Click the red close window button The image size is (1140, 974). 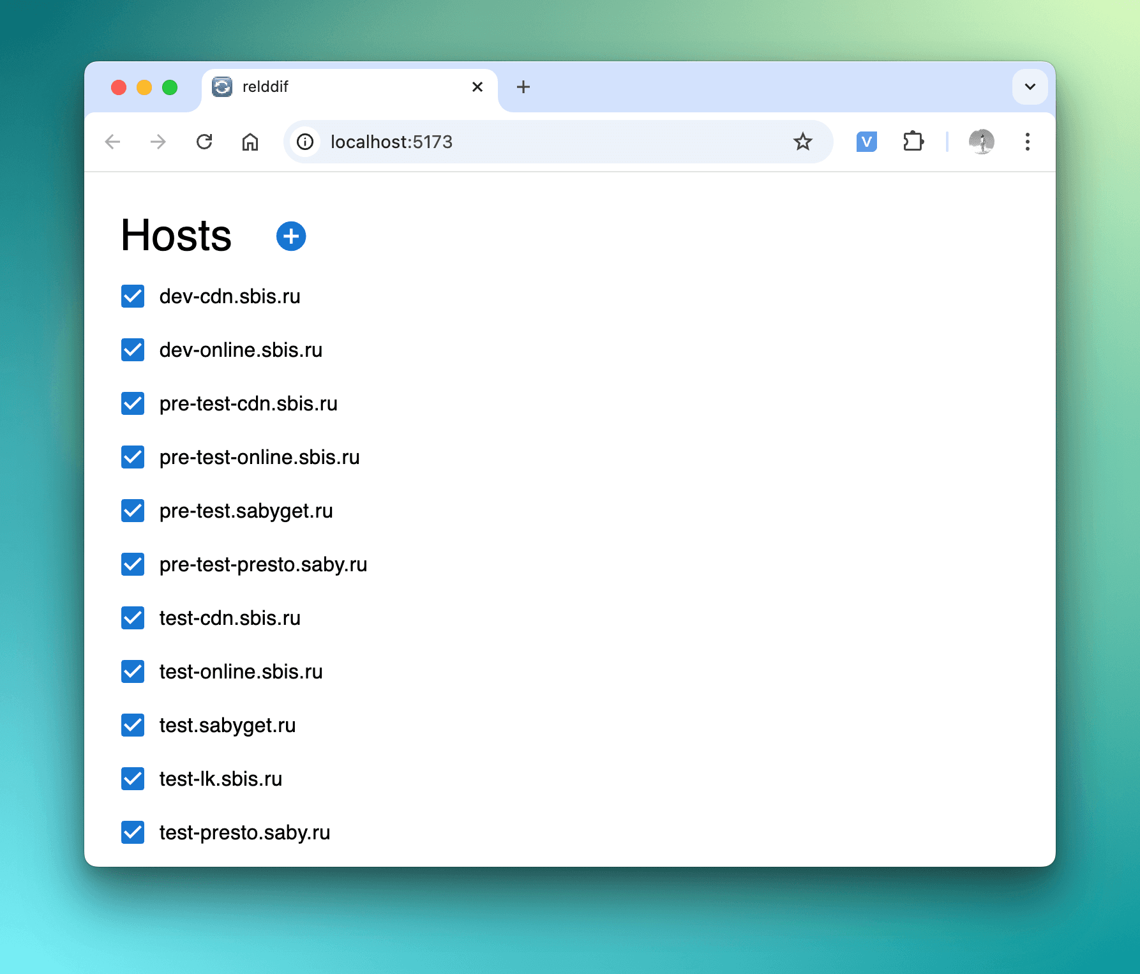point(119,87)
